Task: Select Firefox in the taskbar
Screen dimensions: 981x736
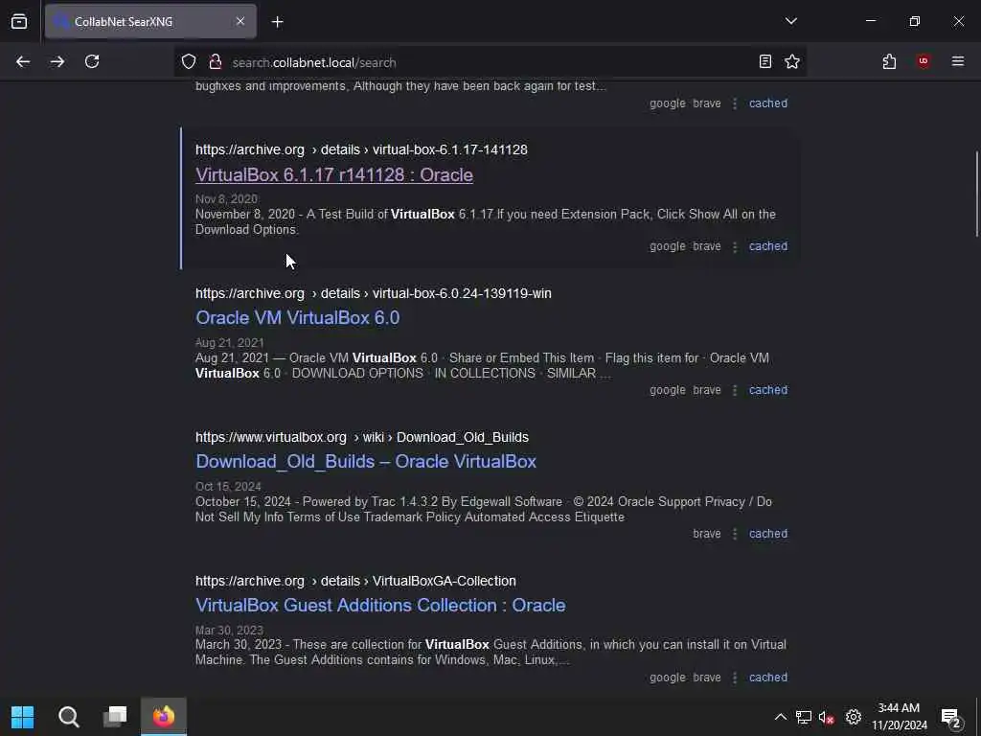Action: point(163,717)
